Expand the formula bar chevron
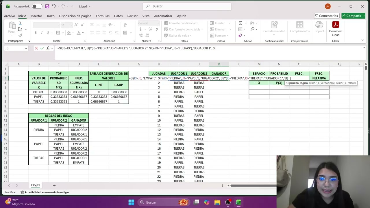Viewport: 370px width, 208px height. [x=364, y=48]
